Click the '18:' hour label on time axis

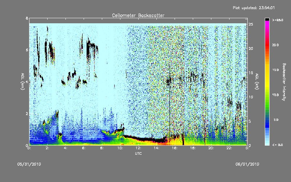(193, 148)
